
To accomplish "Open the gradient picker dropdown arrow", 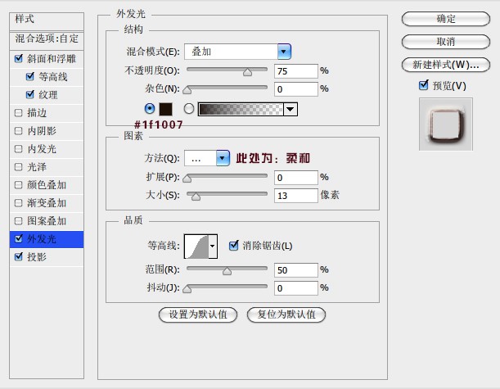I will [291, 109].
